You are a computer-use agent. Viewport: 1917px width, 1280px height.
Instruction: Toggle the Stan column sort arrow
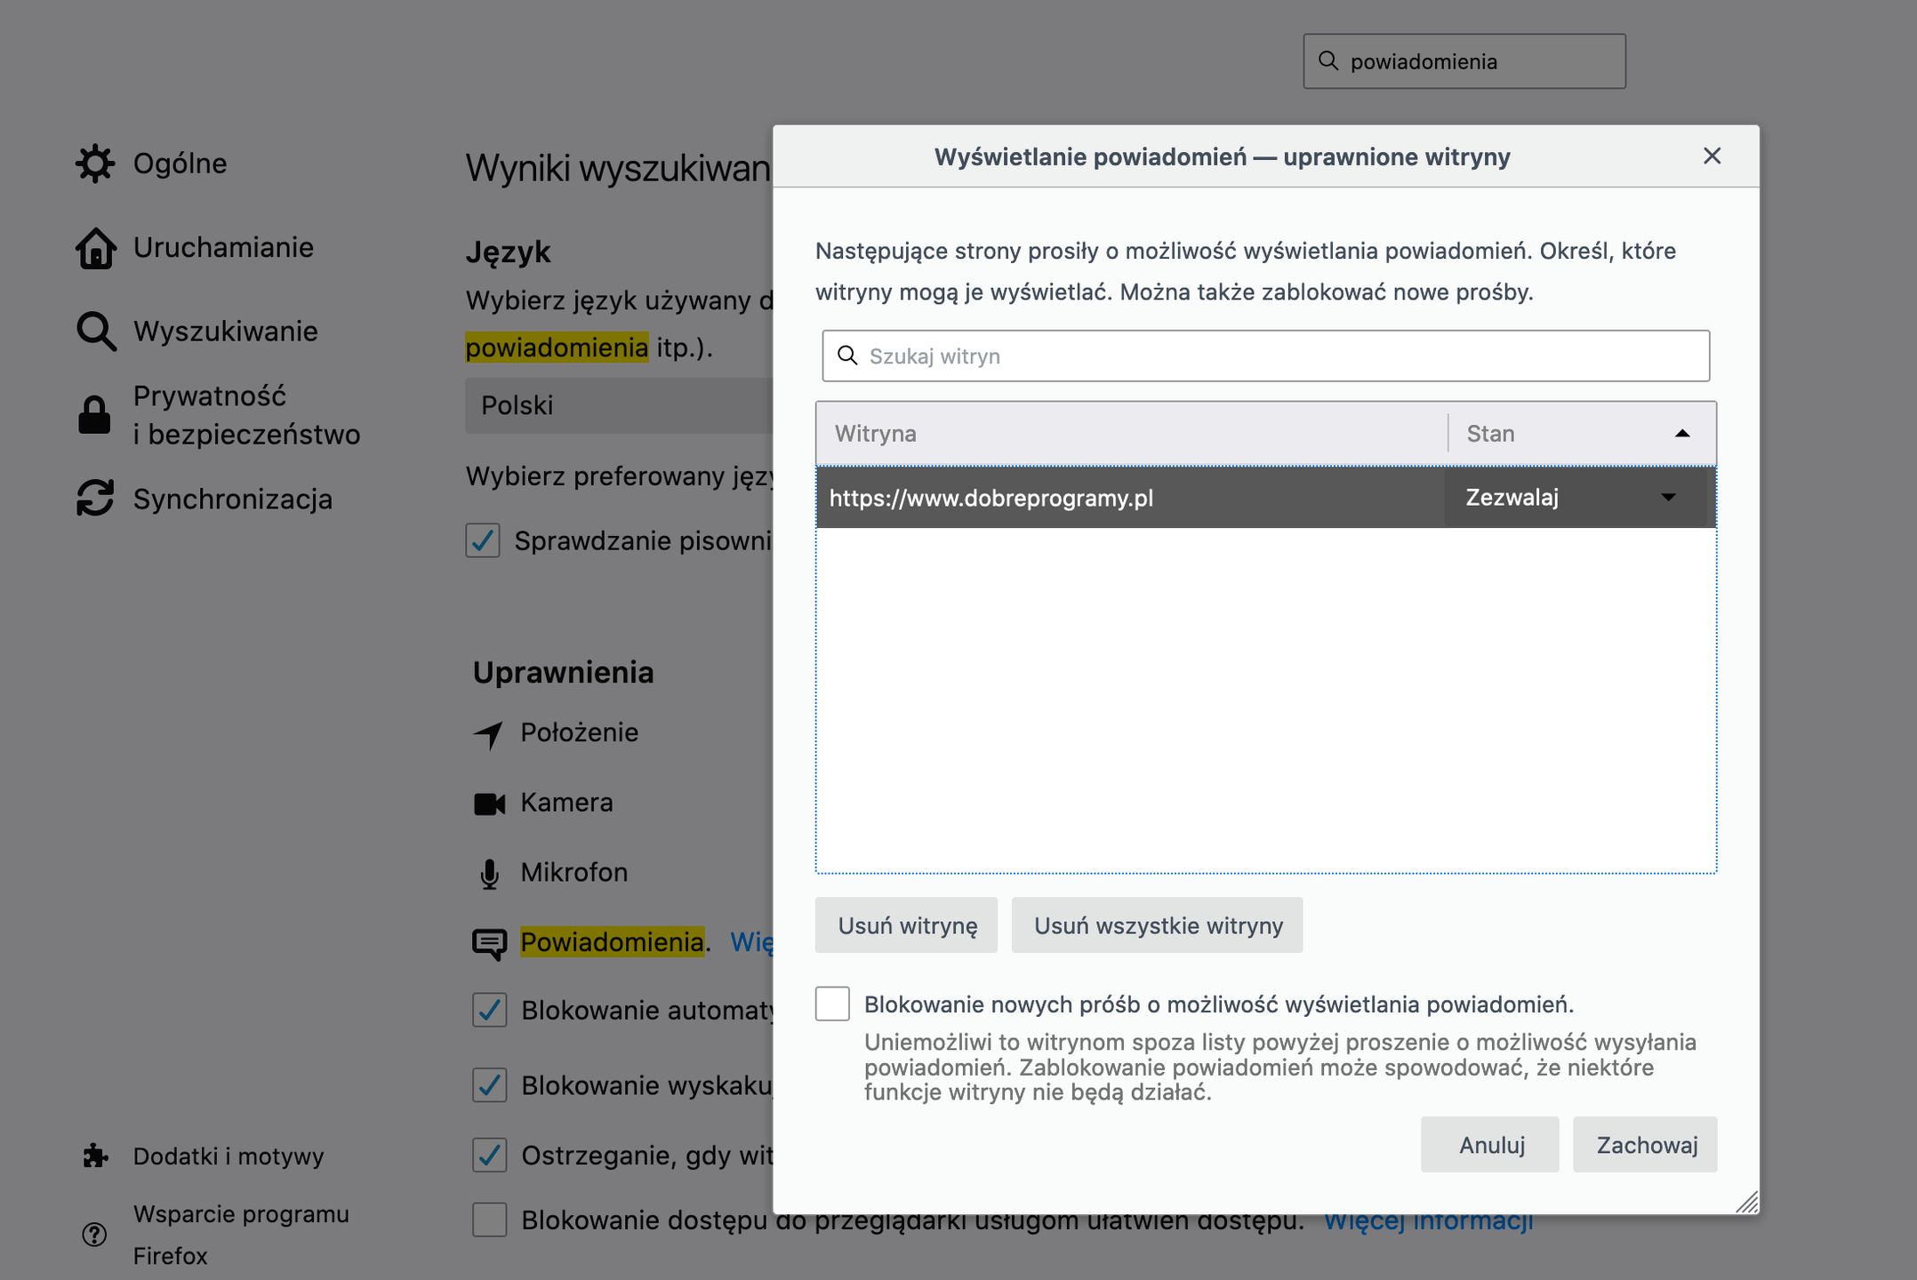coord(1681,435)
